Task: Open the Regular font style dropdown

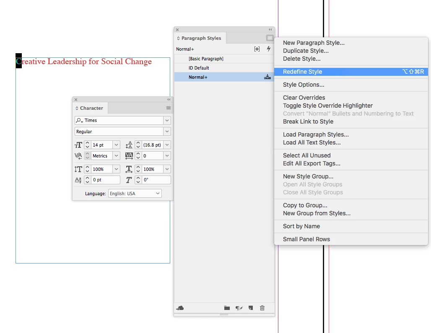Action: [167, 132]
